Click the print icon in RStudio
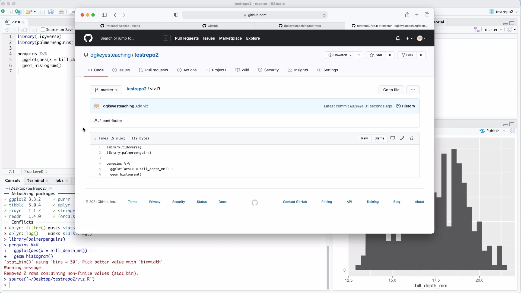Viewport: 521px width, 293px height. pos(62,12)
